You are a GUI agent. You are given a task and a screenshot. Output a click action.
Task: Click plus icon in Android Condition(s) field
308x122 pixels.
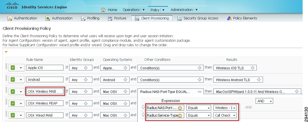coord(199,79)
